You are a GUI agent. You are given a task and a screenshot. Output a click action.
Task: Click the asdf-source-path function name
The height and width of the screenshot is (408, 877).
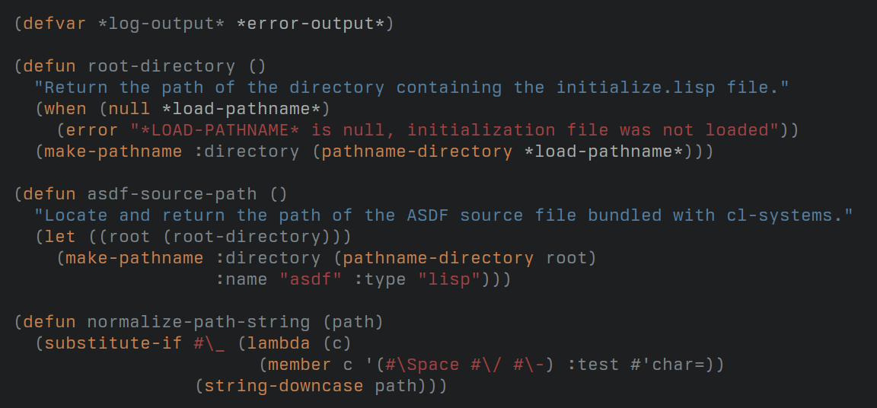coord(172,195)
